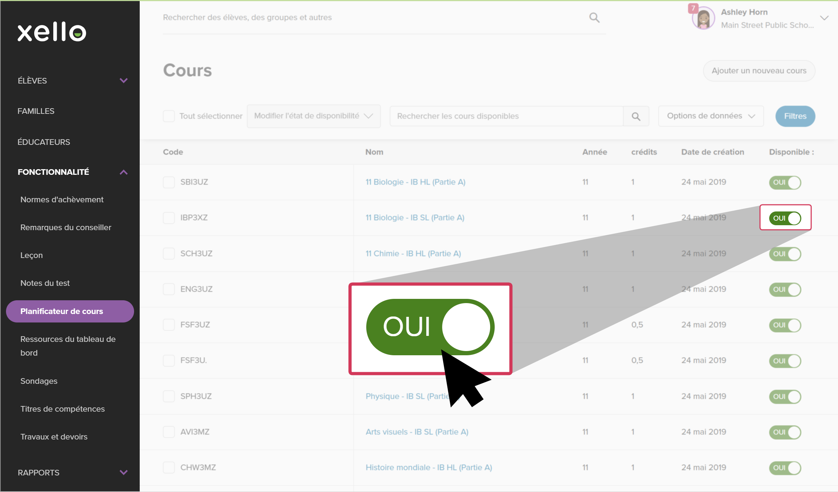838x492 pixels.
Task: Collapse the FONCTIONNALITÉ section
Action: point(123,172)
